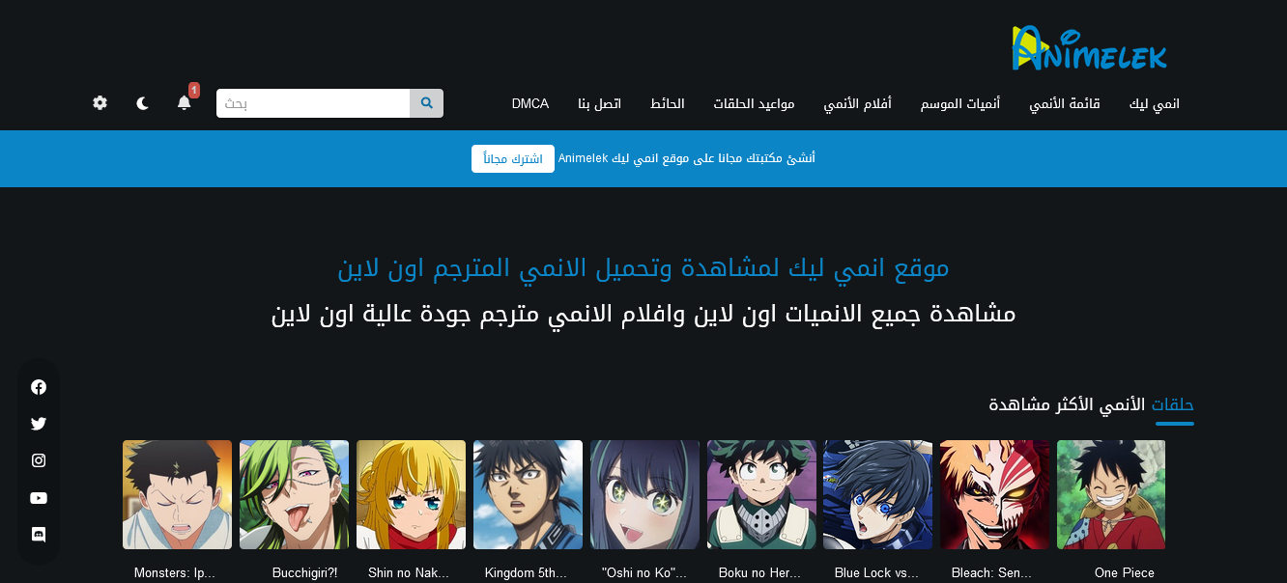Image resolution: width=1287 pixels, height=583 pixels.
Task: Open the Blue Lock episode thumbnail
Action: (x=877, y=494)
